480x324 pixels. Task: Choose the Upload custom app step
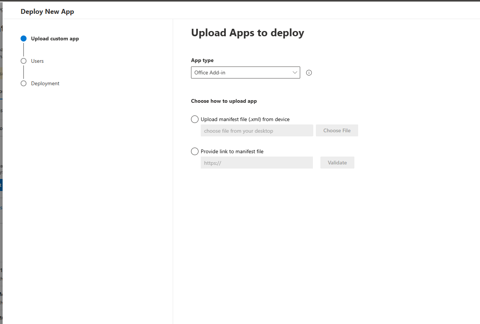[x=55, y=38]
